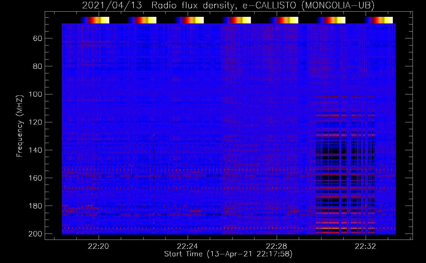Click the 180 frequency tick label
The image size is (426, 263).
pyautogui.click(x=35, y=206)
